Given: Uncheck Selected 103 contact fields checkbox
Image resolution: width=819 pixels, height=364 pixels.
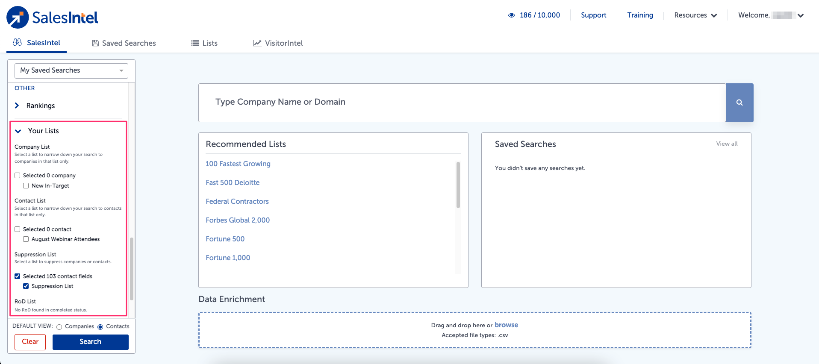Looking at the screenshot, I should pos(18,276).
